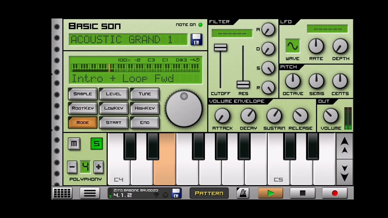Select the Mode parameter button

click(82, 123)
